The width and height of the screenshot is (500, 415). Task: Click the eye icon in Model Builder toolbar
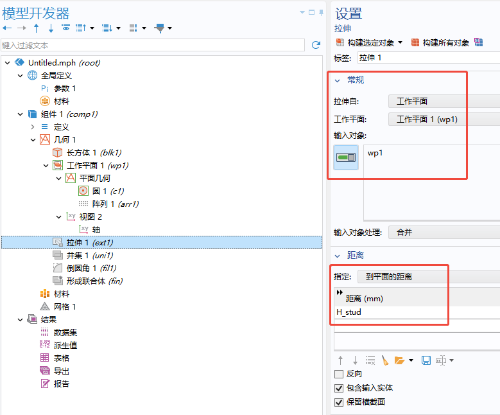(65, 28)
